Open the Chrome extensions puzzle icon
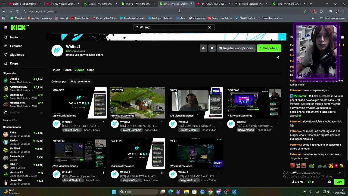 (321, 11)
